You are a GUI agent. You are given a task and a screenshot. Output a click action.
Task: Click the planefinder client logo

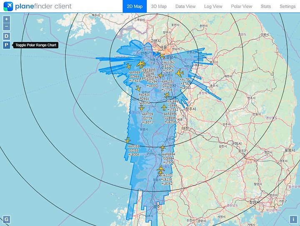pos(37,6)
